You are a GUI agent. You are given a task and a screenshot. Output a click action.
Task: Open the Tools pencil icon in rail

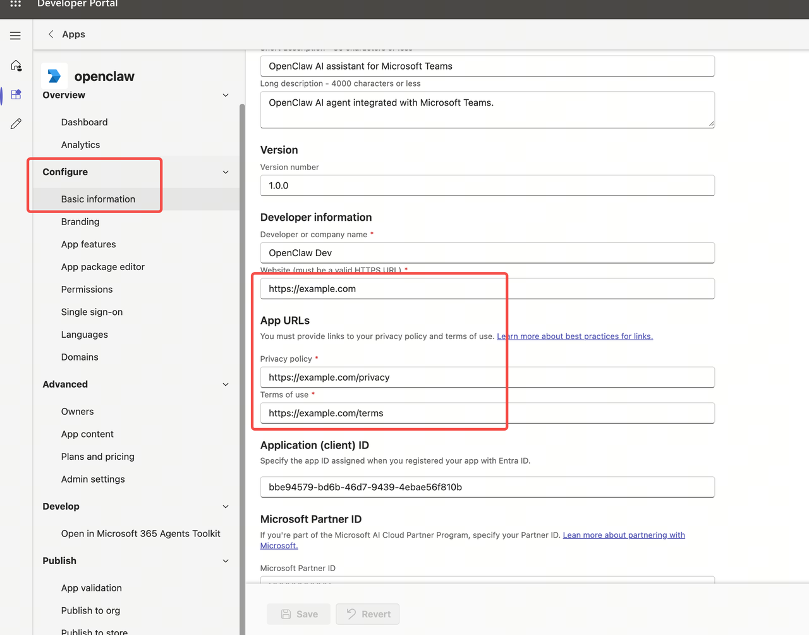tap(16, 124)
